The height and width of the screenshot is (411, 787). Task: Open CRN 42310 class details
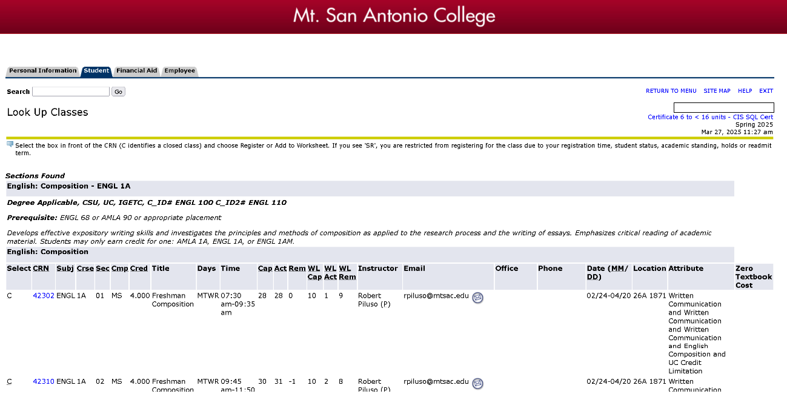point(44,381)
